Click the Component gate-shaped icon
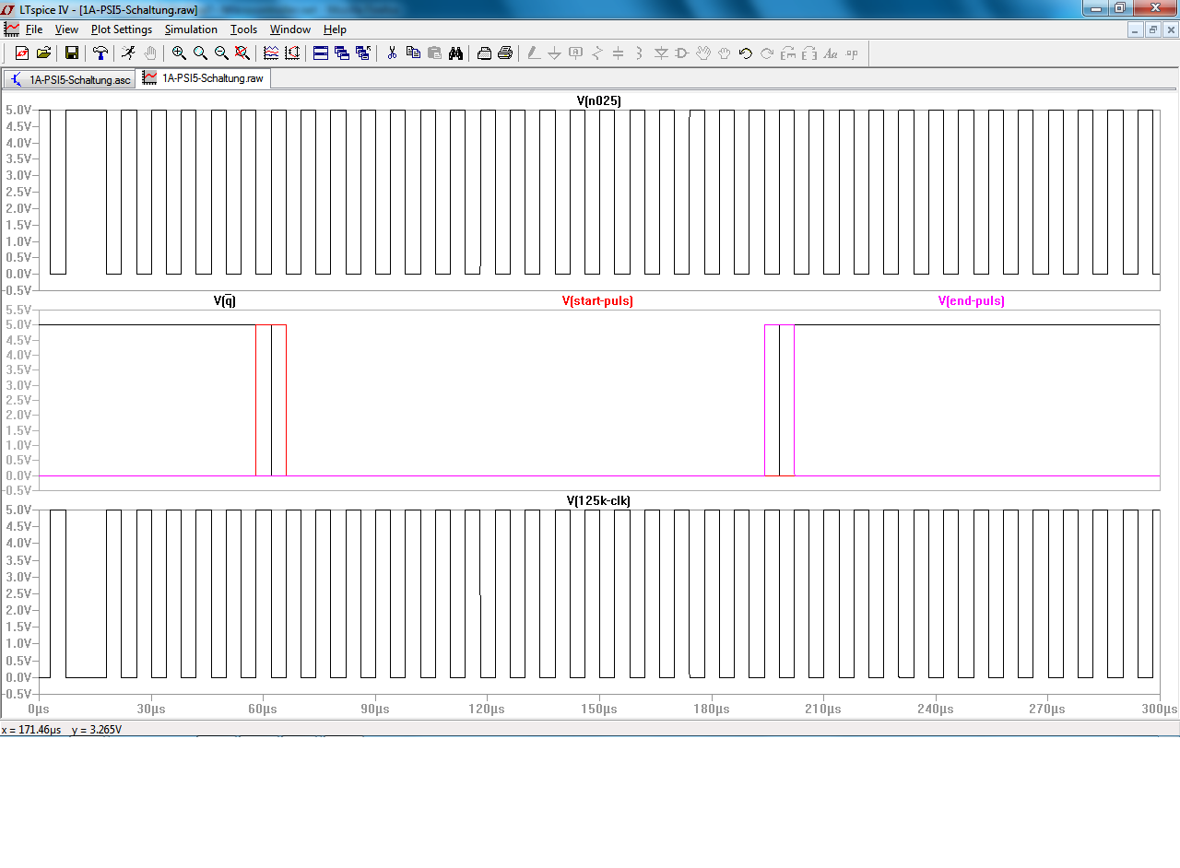 682,53
